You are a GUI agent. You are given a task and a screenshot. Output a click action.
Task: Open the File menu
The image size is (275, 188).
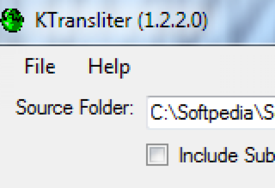click(x=40, y=67)
